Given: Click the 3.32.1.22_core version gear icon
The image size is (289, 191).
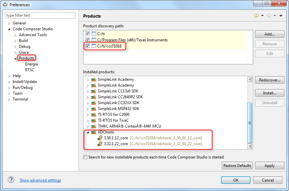Looking at the screenshot, I should [x=100, y=144].
